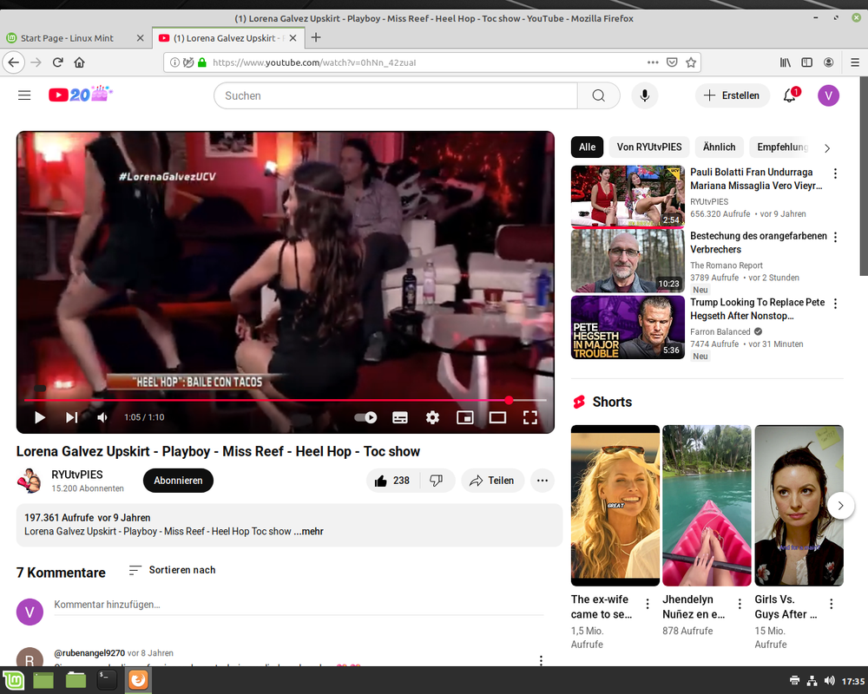This screenshot has width=868, height=694.
Task: Show next Shorts with arrow button
Action: [840, 505]
